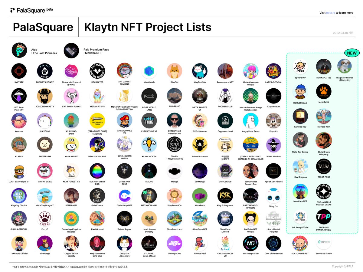Select the KlayFox fox icon
363x272 pixels.
pos(175,71)
